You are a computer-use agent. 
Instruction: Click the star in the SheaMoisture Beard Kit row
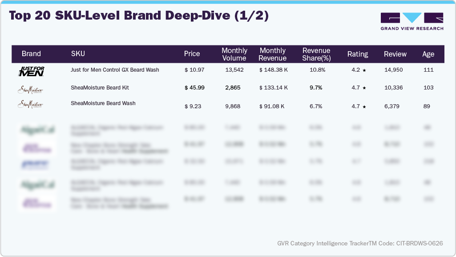[x=364, y=88]
